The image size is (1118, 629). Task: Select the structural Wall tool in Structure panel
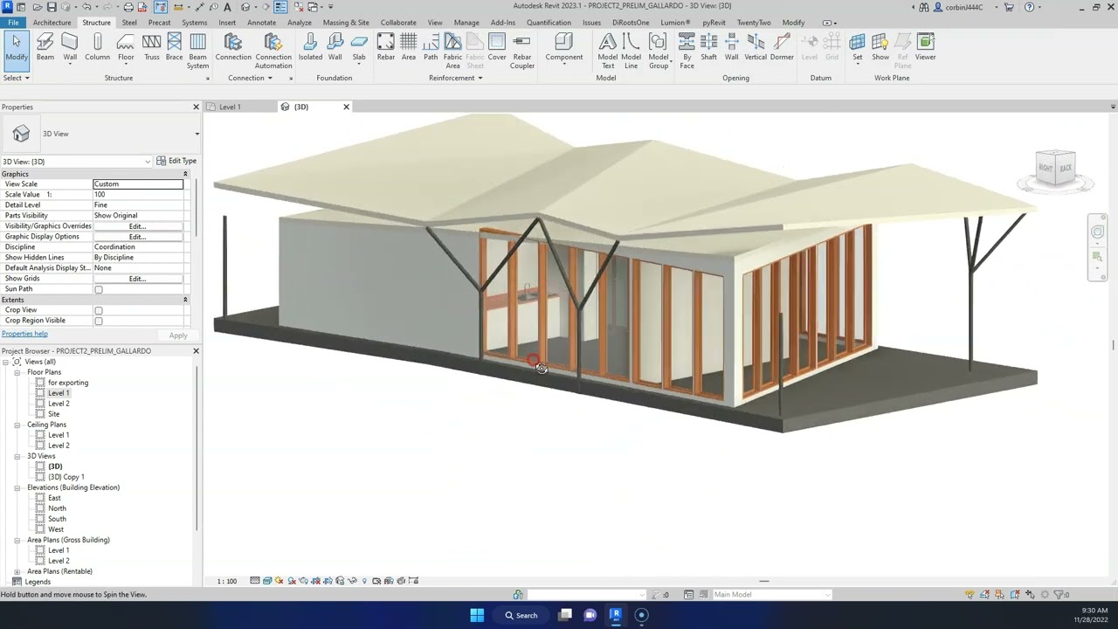(70, 47)
